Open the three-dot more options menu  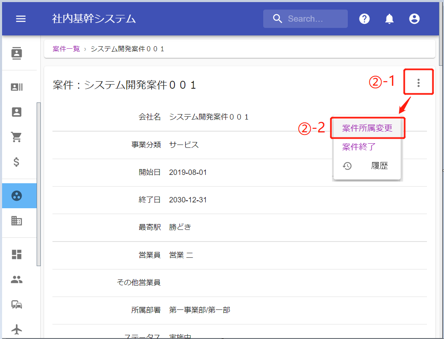(419, 83)
